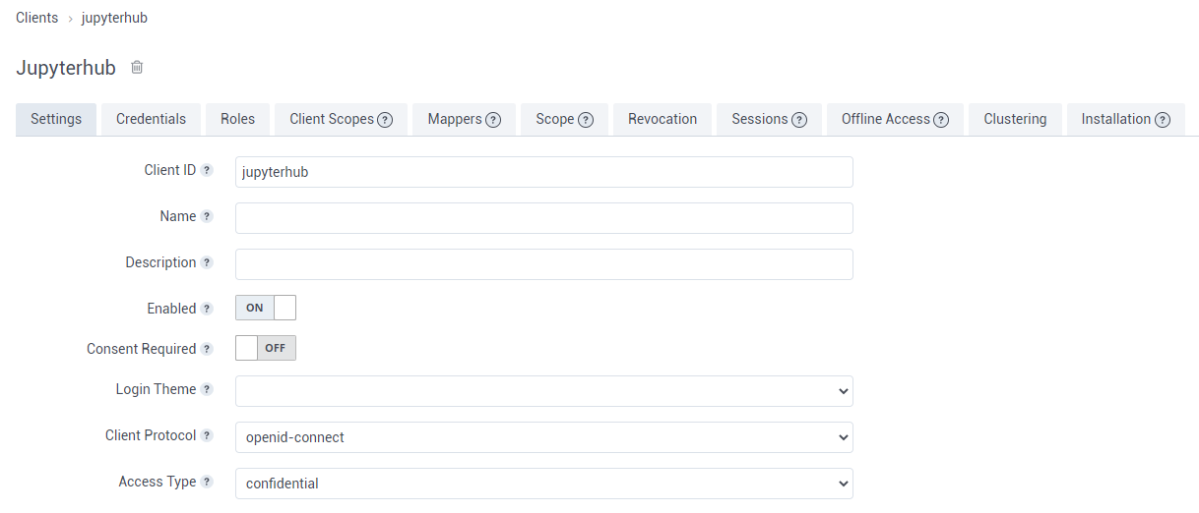Click help icon next to Client Protocol

[207, 435]
